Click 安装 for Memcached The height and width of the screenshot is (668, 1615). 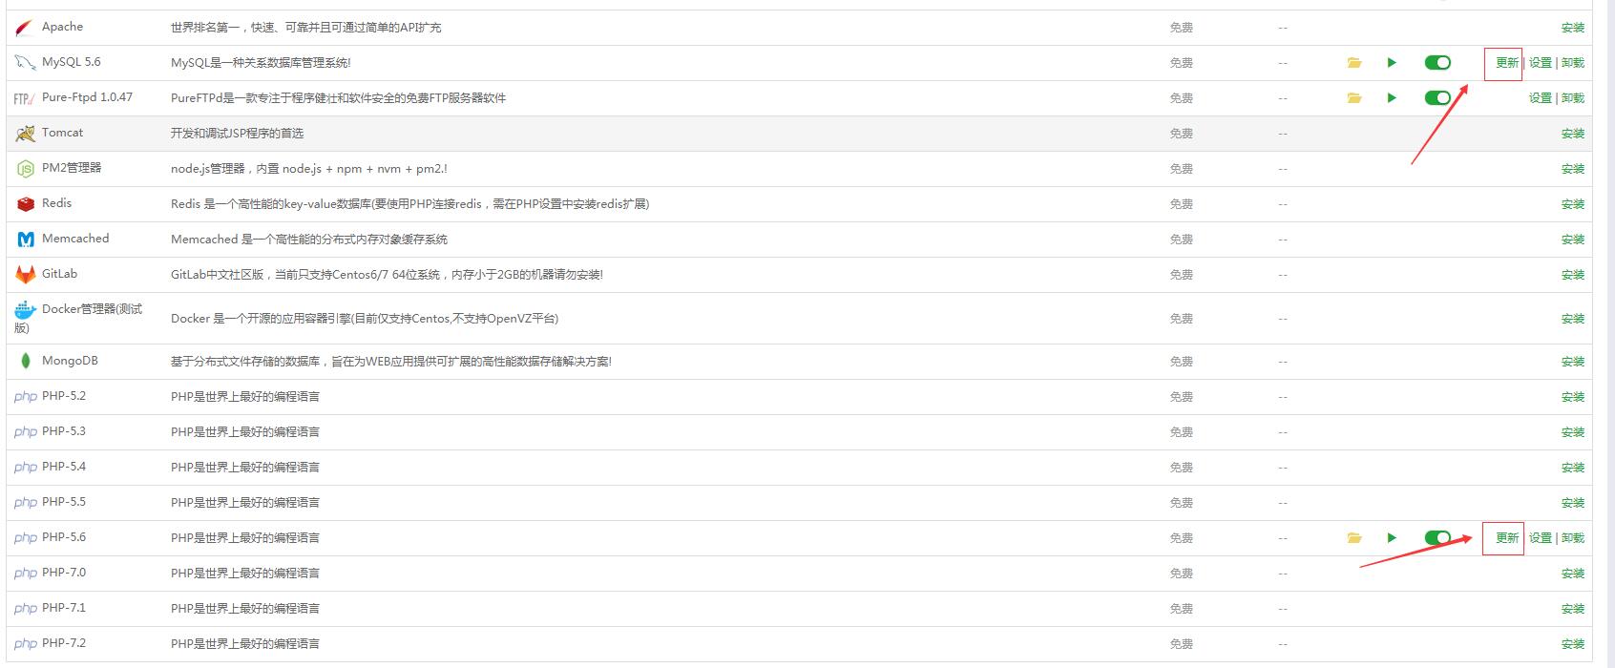pos(1573,240)
